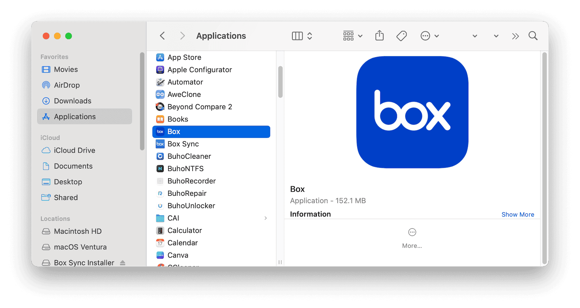
Task: Click Show More in the Information section
Action: [x=518, y=215]
